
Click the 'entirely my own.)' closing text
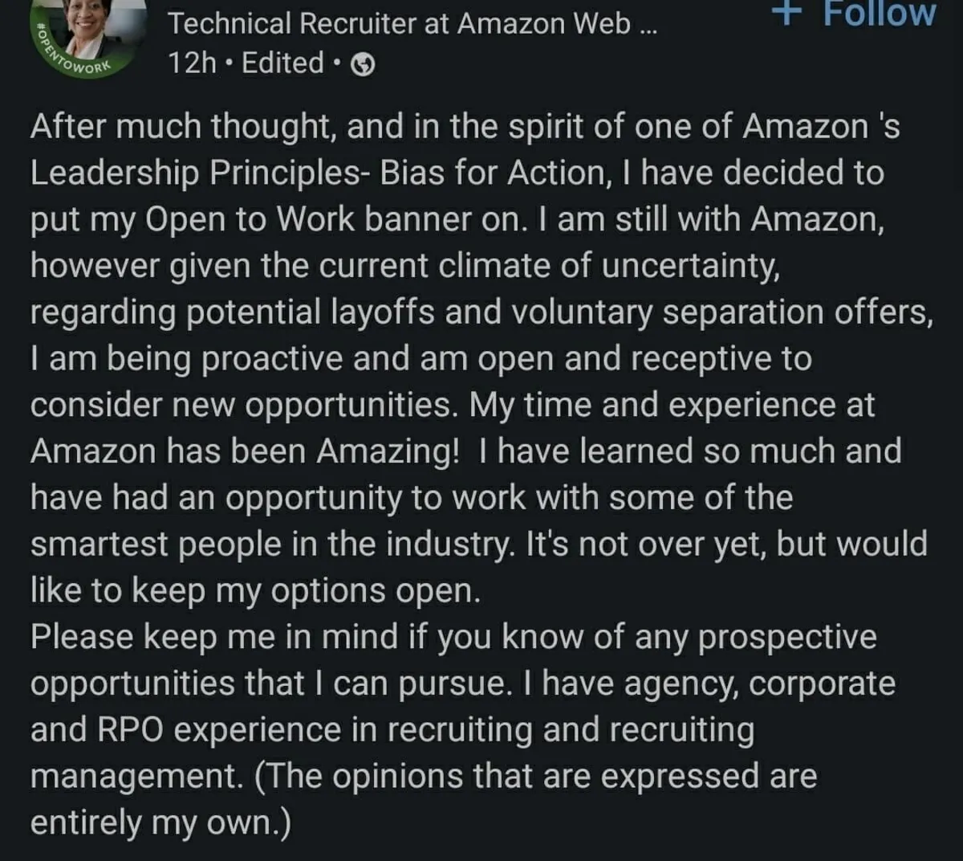pyautogui.click(x=160, y=823)
